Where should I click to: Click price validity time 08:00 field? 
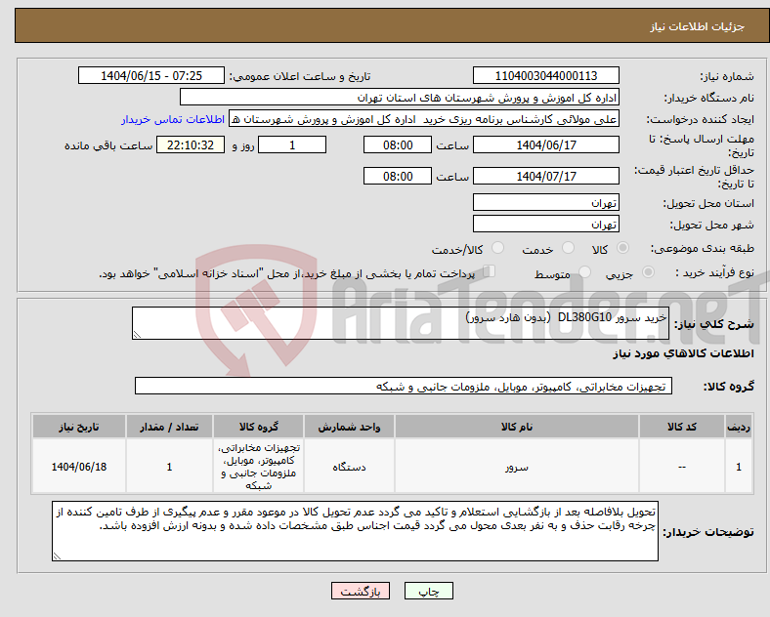(x=398, y=176)
